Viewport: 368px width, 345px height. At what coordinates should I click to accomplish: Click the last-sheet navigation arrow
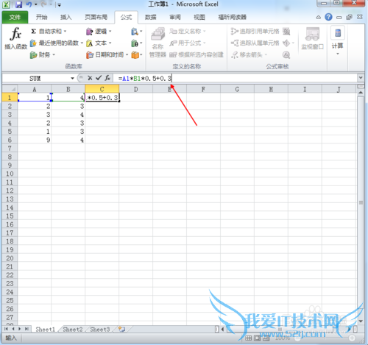[26, 329]
